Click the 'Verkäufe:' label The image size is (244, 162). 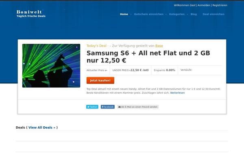(186, 70)
